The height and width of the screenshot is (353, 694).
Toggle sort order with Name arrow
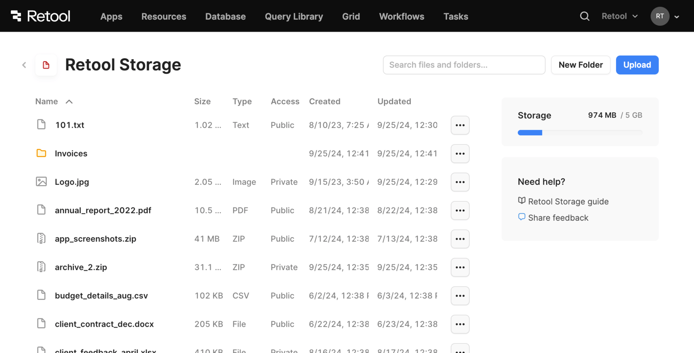[x=69, y=102]
